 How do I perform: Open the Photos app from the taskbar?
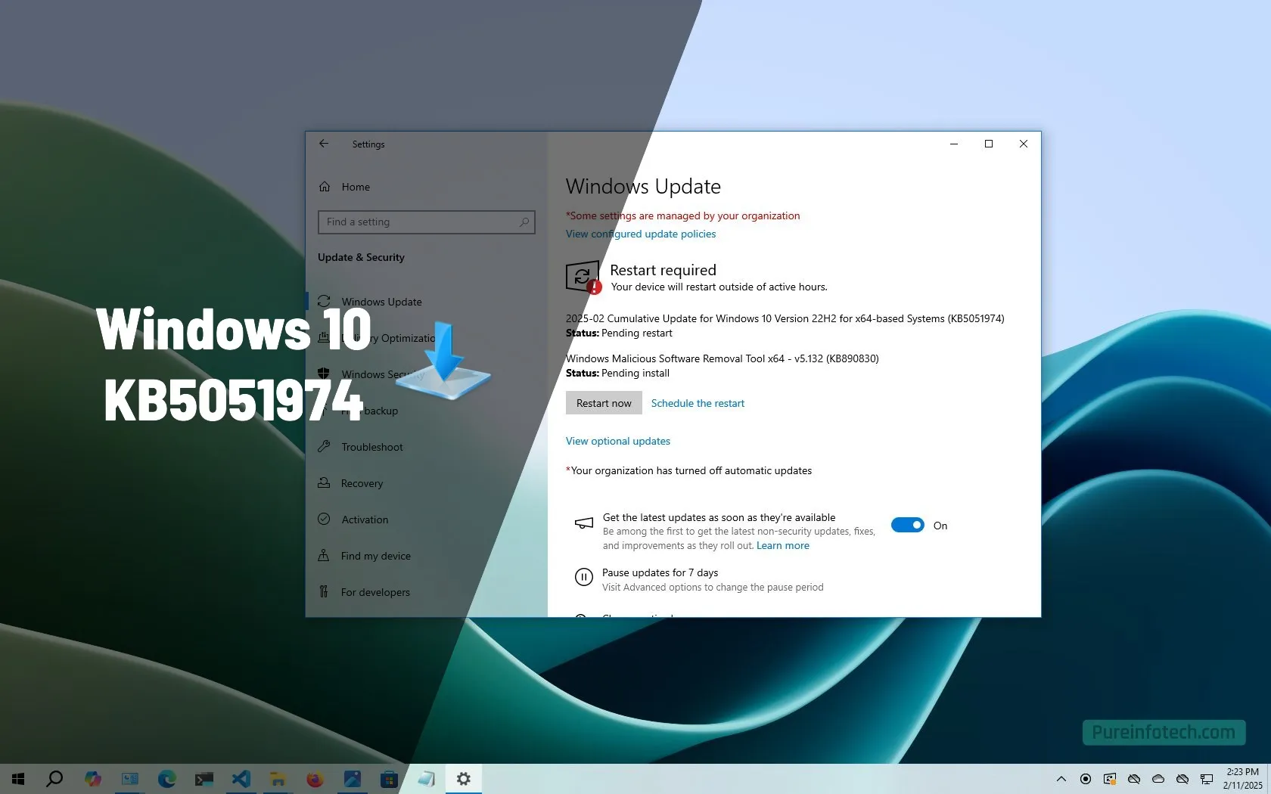point(352,779)
